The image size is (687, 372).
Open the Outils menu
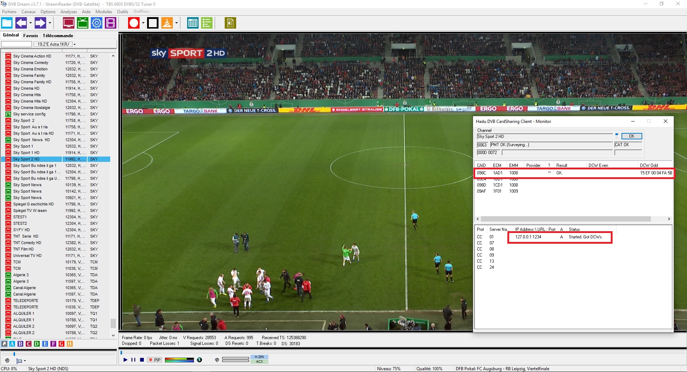coord(122,12)
